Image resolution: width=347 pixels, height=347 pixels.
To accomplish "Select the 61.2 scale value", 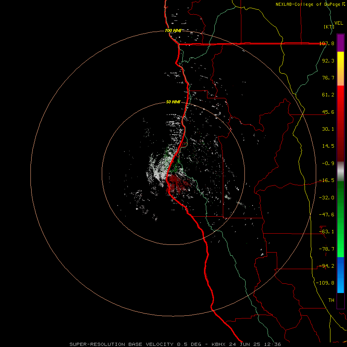I will click(328, 95).
